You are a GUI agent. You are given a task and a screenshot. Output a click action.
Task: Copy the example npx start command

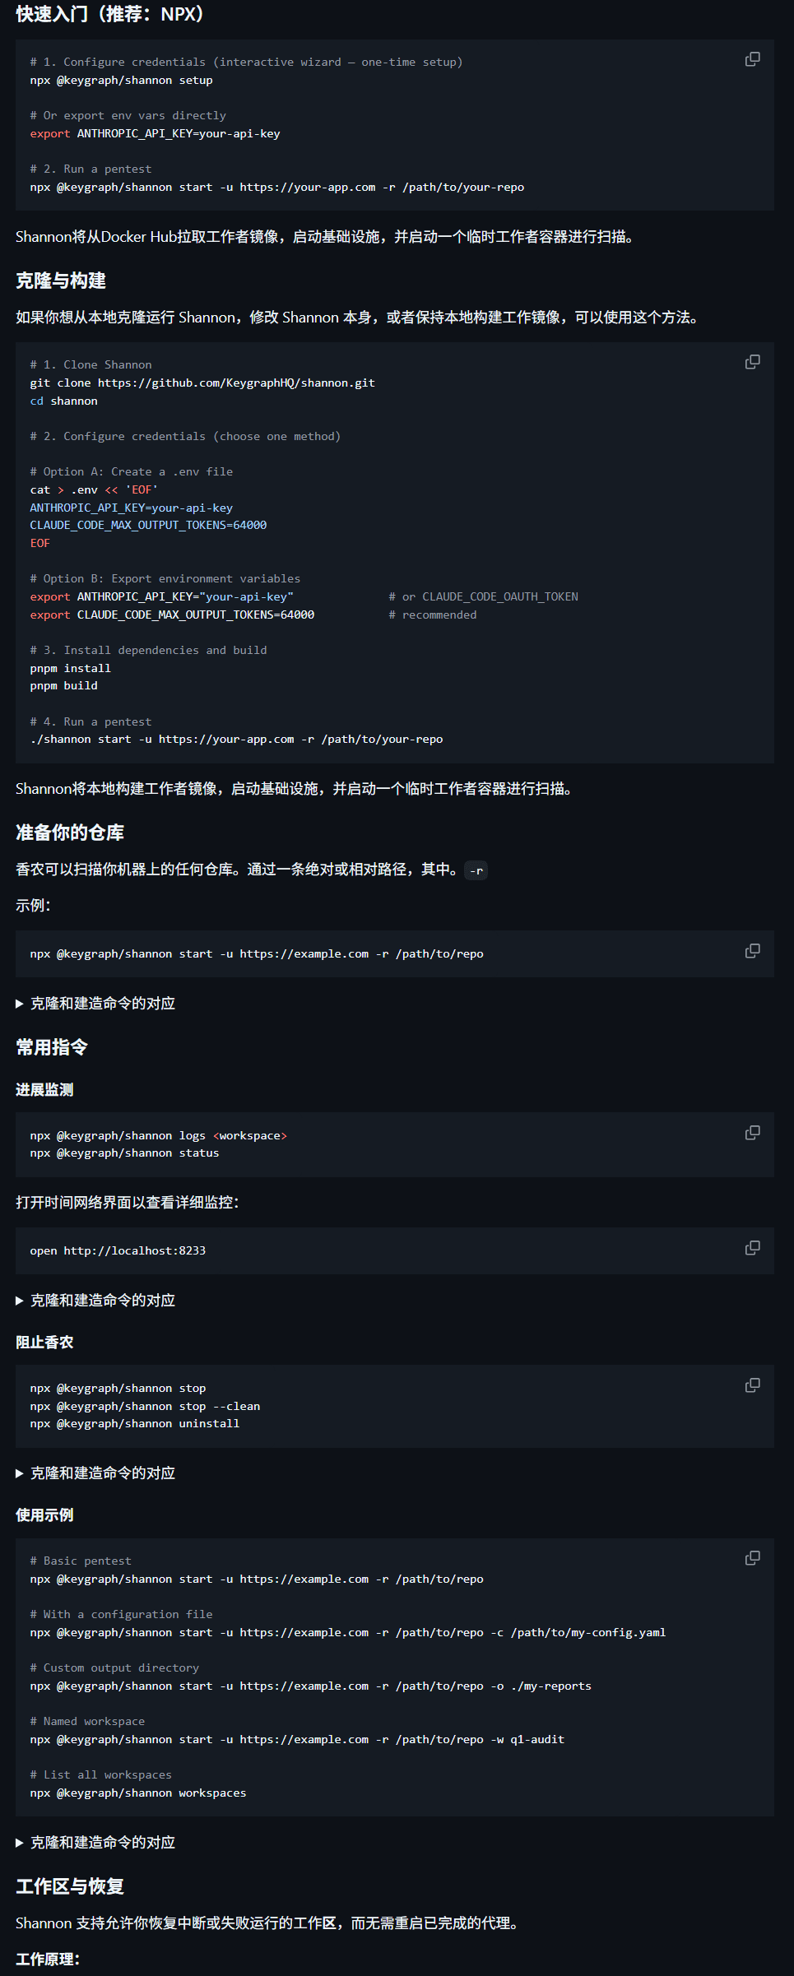point(751,951)
